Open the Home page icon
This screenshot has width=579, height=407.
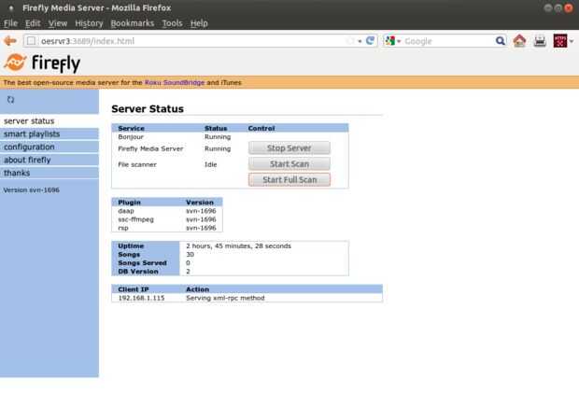tap(519, 40)
